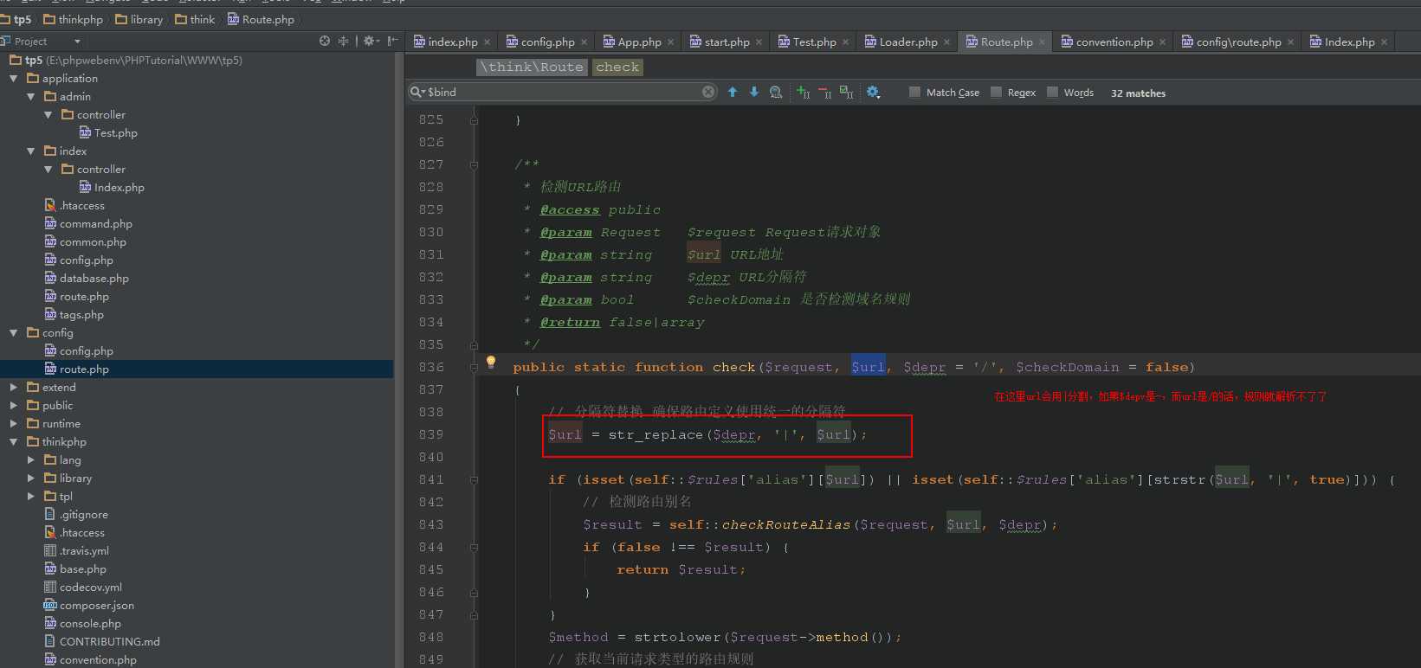Add selection for next occurrence icon
The width and height of the screenshot is (1421, 668).
[804, 92]
